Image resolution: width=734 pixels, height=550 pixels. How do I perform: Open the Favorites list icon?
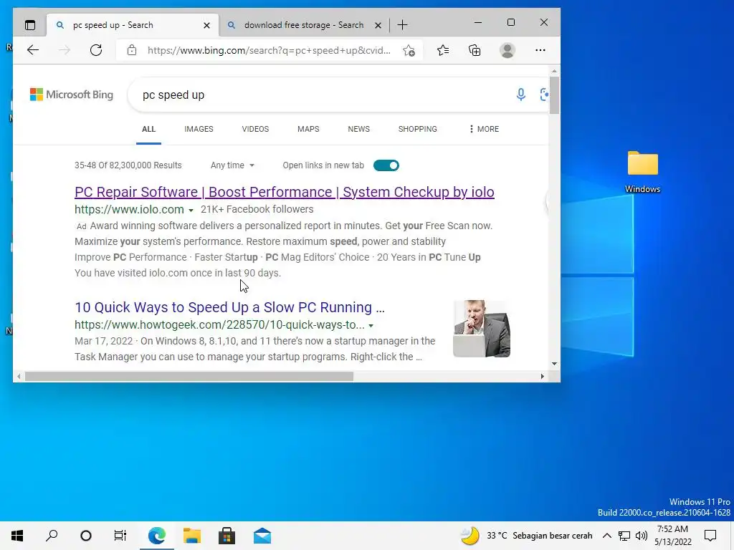[443, 50]
